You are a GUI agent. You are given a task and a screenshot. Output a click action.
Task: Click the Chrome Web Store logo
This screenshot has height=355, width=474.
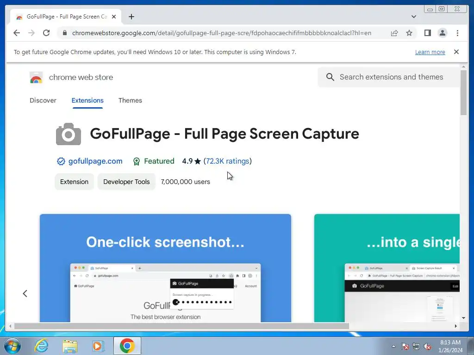pyautogui.click(x=36, y=77)
